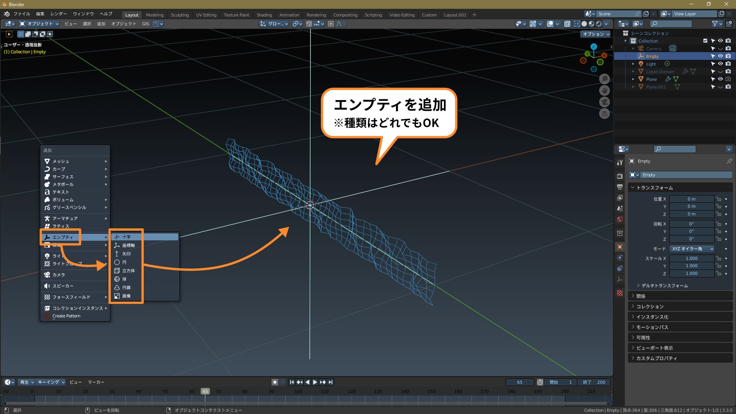Click the pan view hand gizmo icon

point(605,91)
